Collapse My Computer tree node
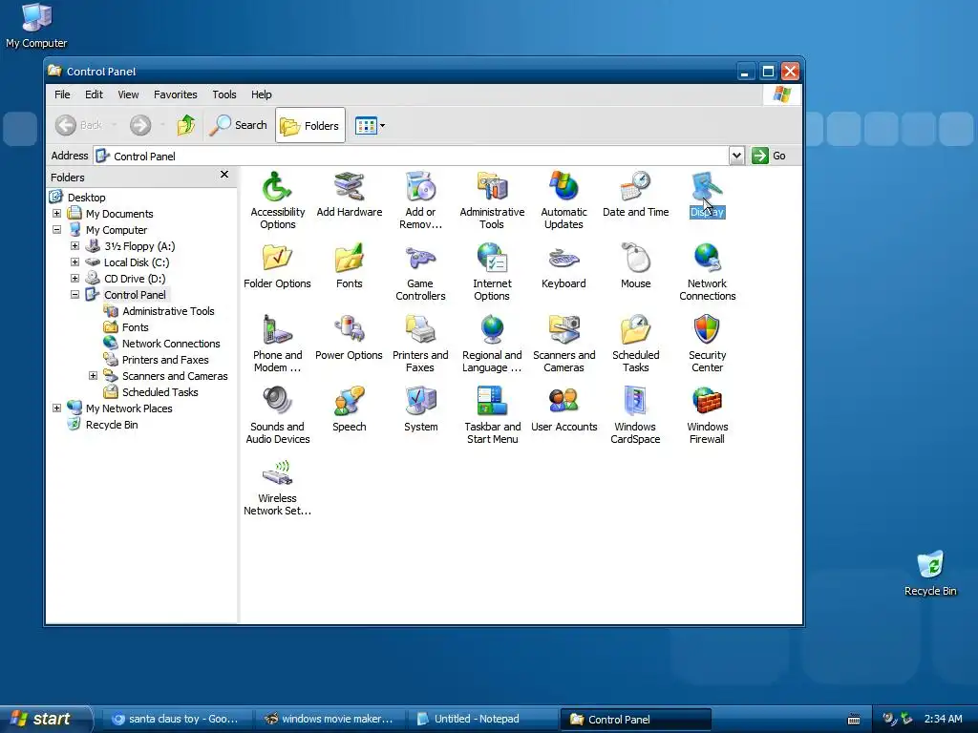 56,229
